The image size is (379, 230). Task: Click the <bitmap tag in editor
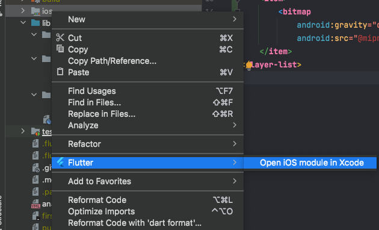point(295,12)
